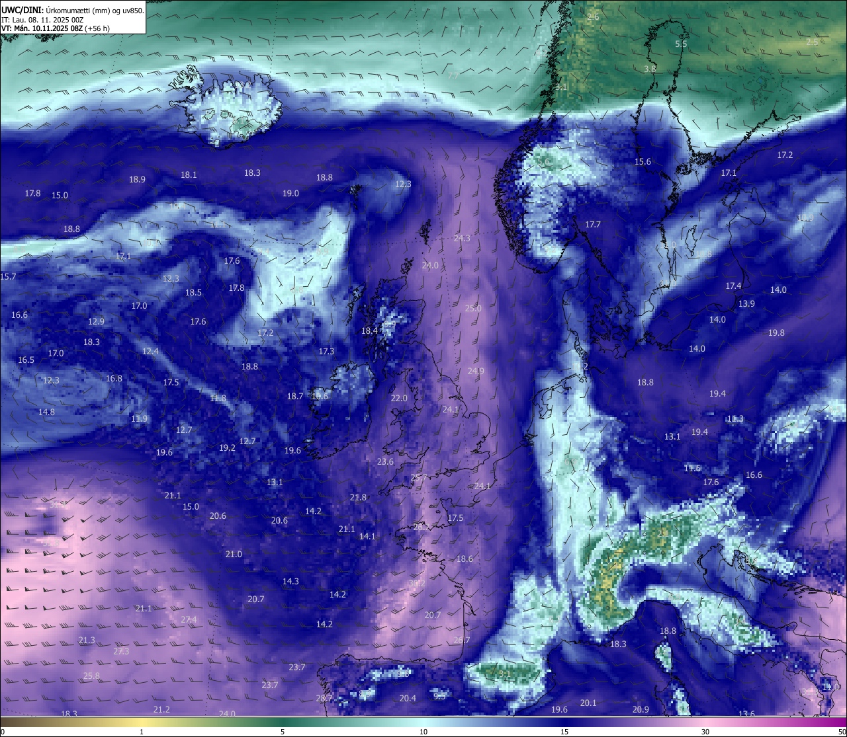Click the 21.0 value label
The image size is (847, 737).
click(234, 554)
